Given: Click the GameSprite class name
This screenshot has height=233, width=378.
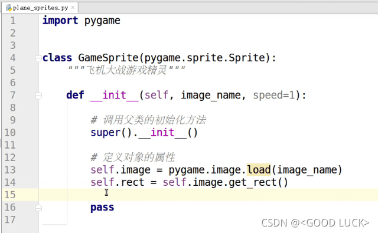Looking at the screenshot, I should (x=108, y=58).
